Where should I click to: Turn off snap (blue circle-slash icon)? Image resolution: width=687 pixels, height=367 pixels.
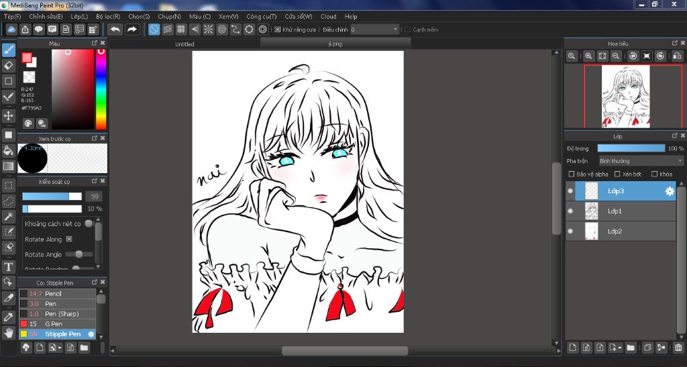pos(154,30)
